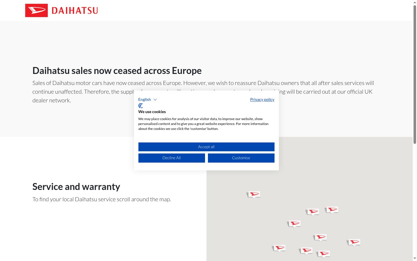The width and height of the screenshot is (417, 261).
Task: Open the Privacy policy link
Action: tap(262, 99)
